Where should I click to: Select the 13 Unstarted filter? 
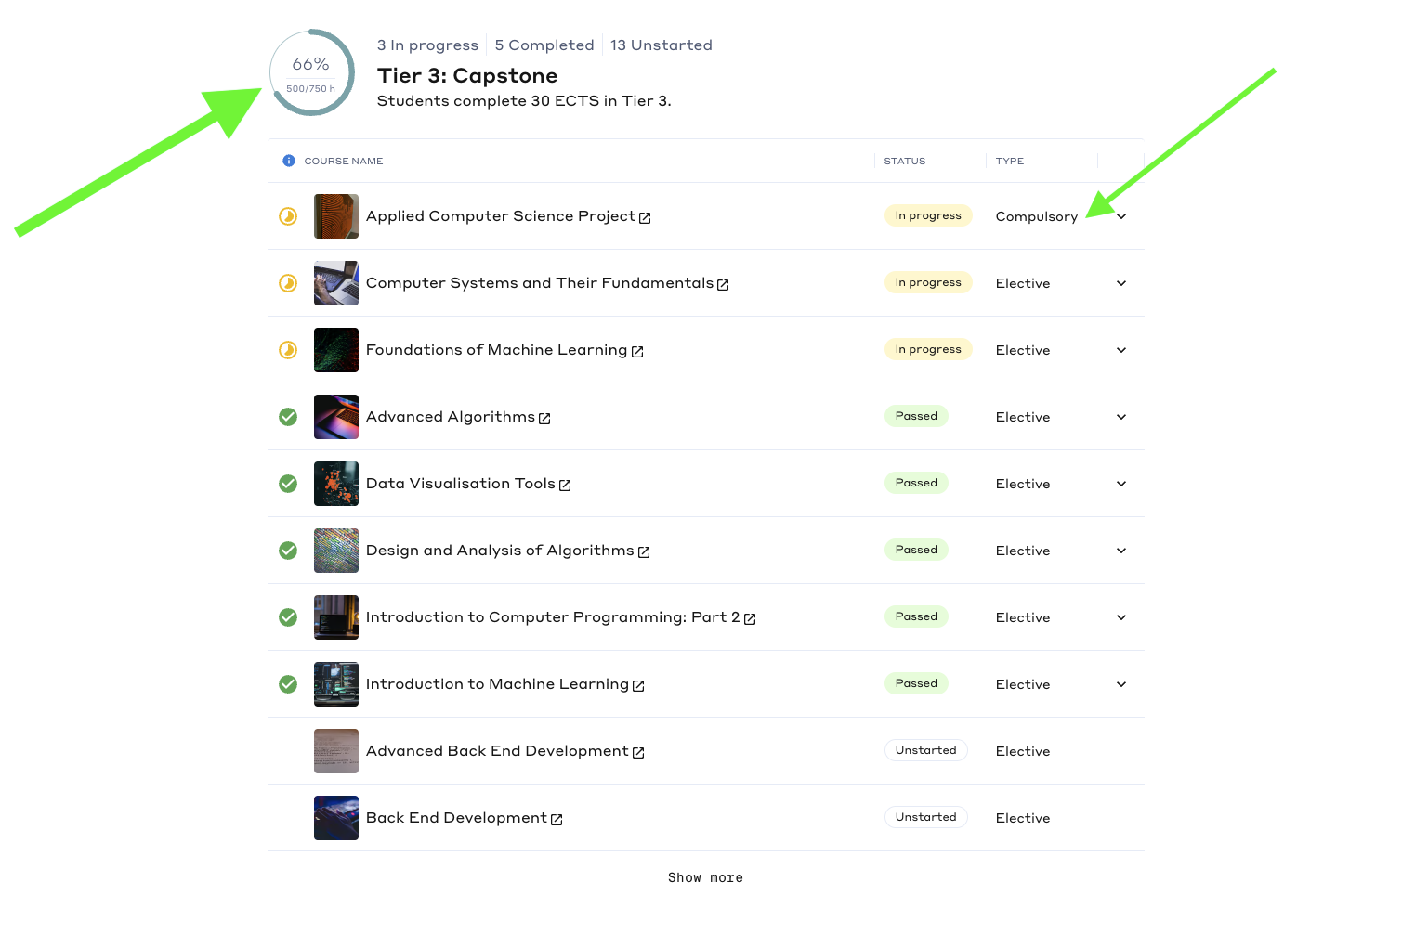(x=661, y=45)
